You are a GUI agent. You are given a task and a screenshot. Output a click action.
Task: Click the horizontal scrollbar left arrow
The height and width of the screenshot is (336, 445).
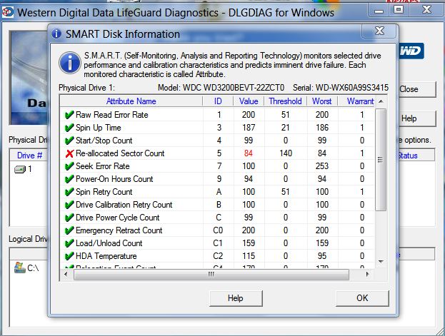pos(66,275)
